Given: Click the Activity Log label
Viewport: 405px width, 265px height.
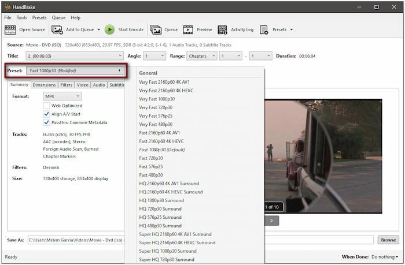Looking at the screenshot, I should 242,29.
